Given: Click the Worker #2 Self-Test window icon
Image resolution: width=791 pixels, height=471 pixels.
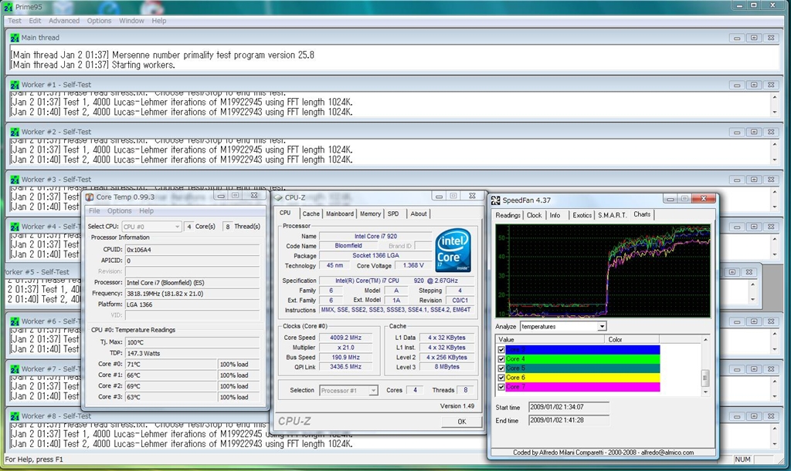Looking at the screenshot, I should [15, 132].
